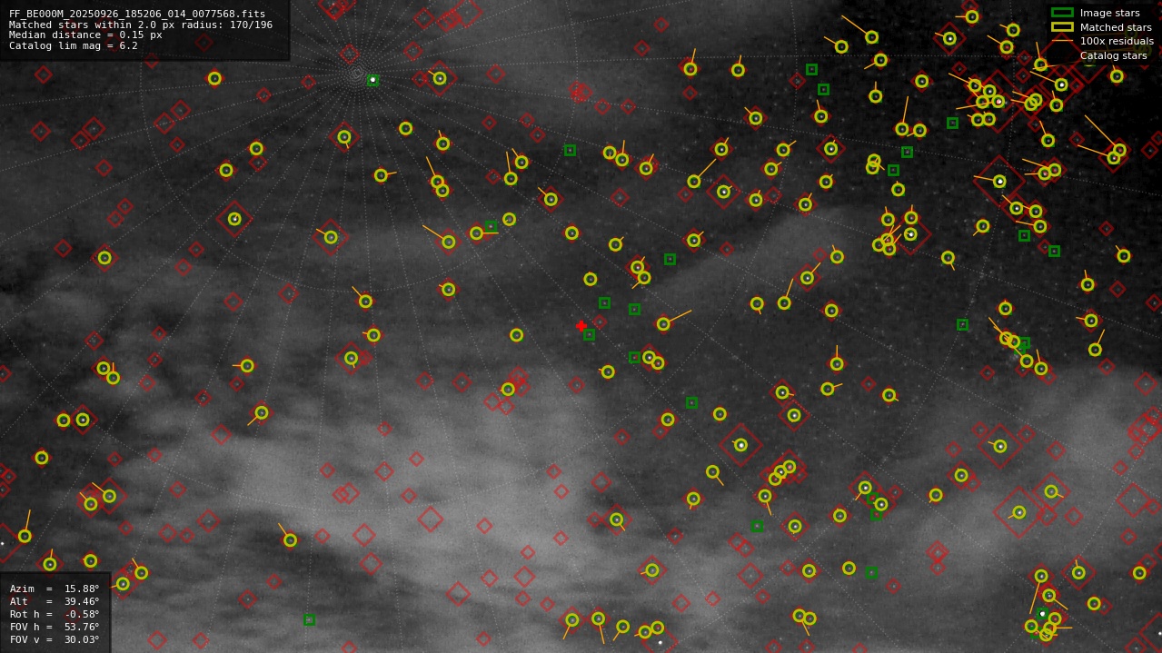Click the FOV v = 30.03° readout
Image resolution: width=1162 pixels, height=653 pixels.
[55, 639]
